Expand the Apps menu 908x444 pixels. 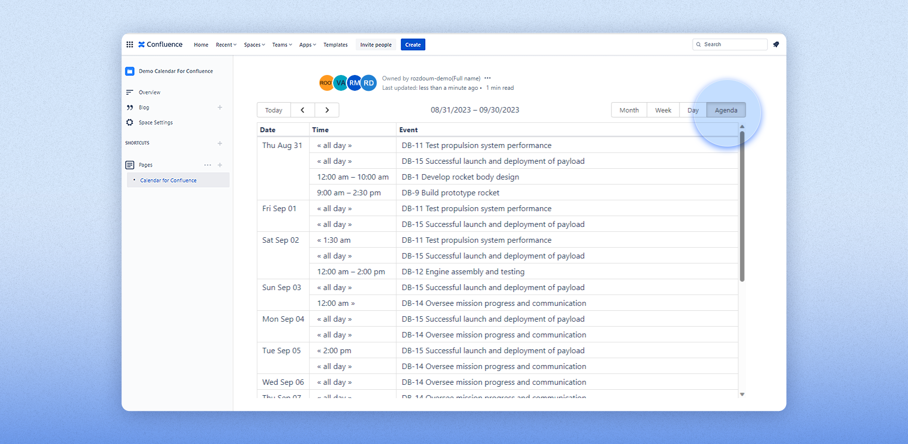(307, 44)
